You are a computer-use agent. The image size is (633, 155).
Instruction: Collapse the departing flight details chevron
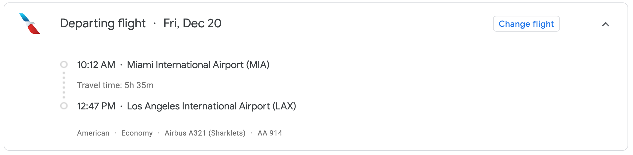click(605, 24)
